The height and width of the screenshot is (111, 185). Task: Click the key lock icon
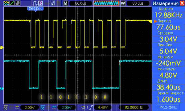tap(47, 3)
